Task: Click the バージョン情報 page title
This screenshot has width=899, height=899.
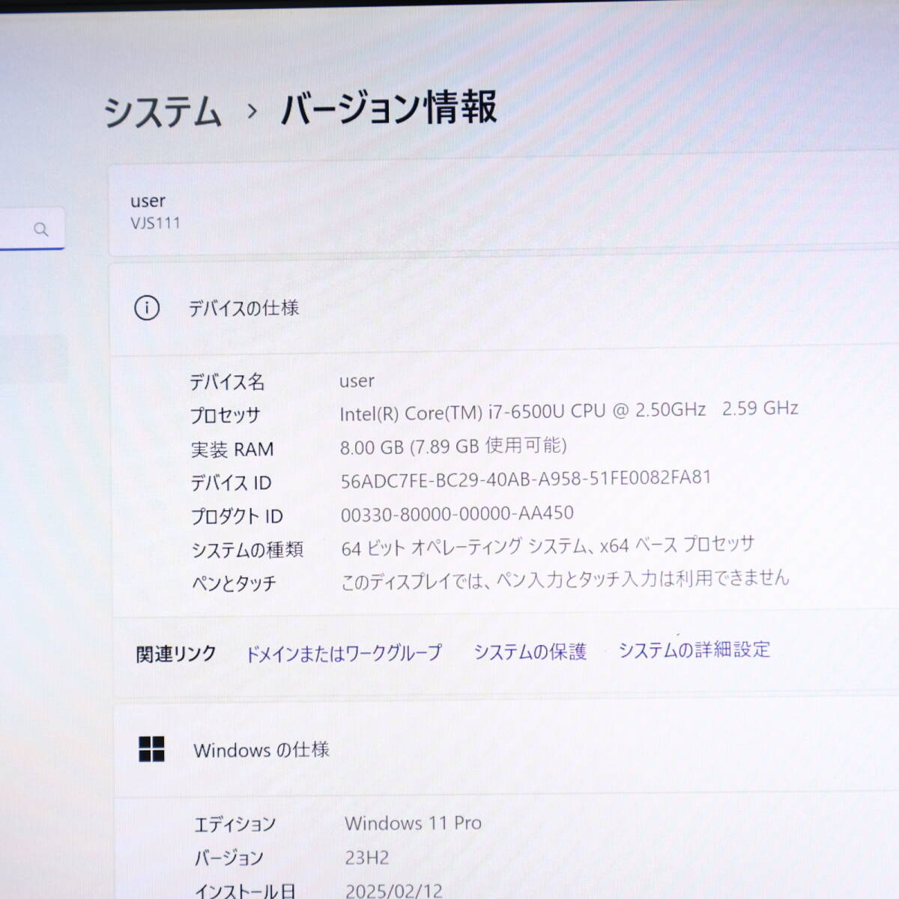Action: 388,108
